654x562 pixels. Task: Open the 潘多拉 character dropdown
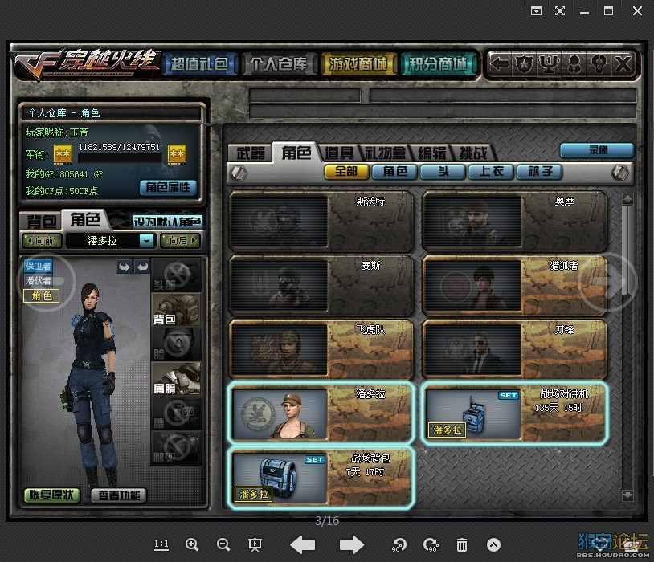point(147,241)
